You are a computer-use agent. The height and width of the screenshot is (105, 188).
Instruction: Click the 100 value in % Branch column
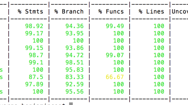point(78,41)
